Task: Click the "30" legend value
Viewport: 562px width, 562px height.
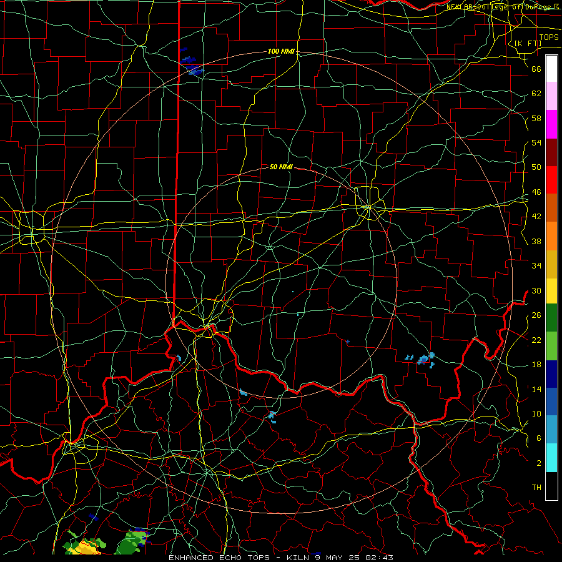Action: tap(536, 290)
